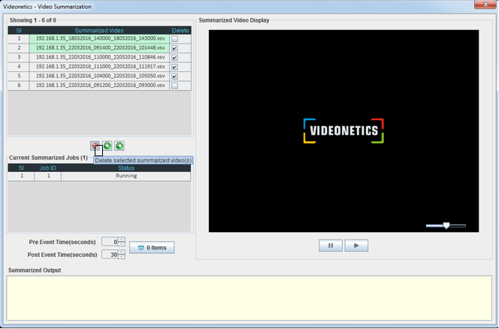Select video 192.168.1.35_22032016_110000_22032016_110846.vsv

click(x=99, y=57)
